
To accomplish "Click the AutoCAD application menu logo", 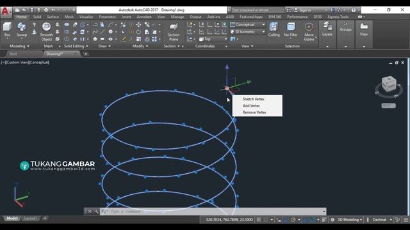I will click(x=6, y=11).
